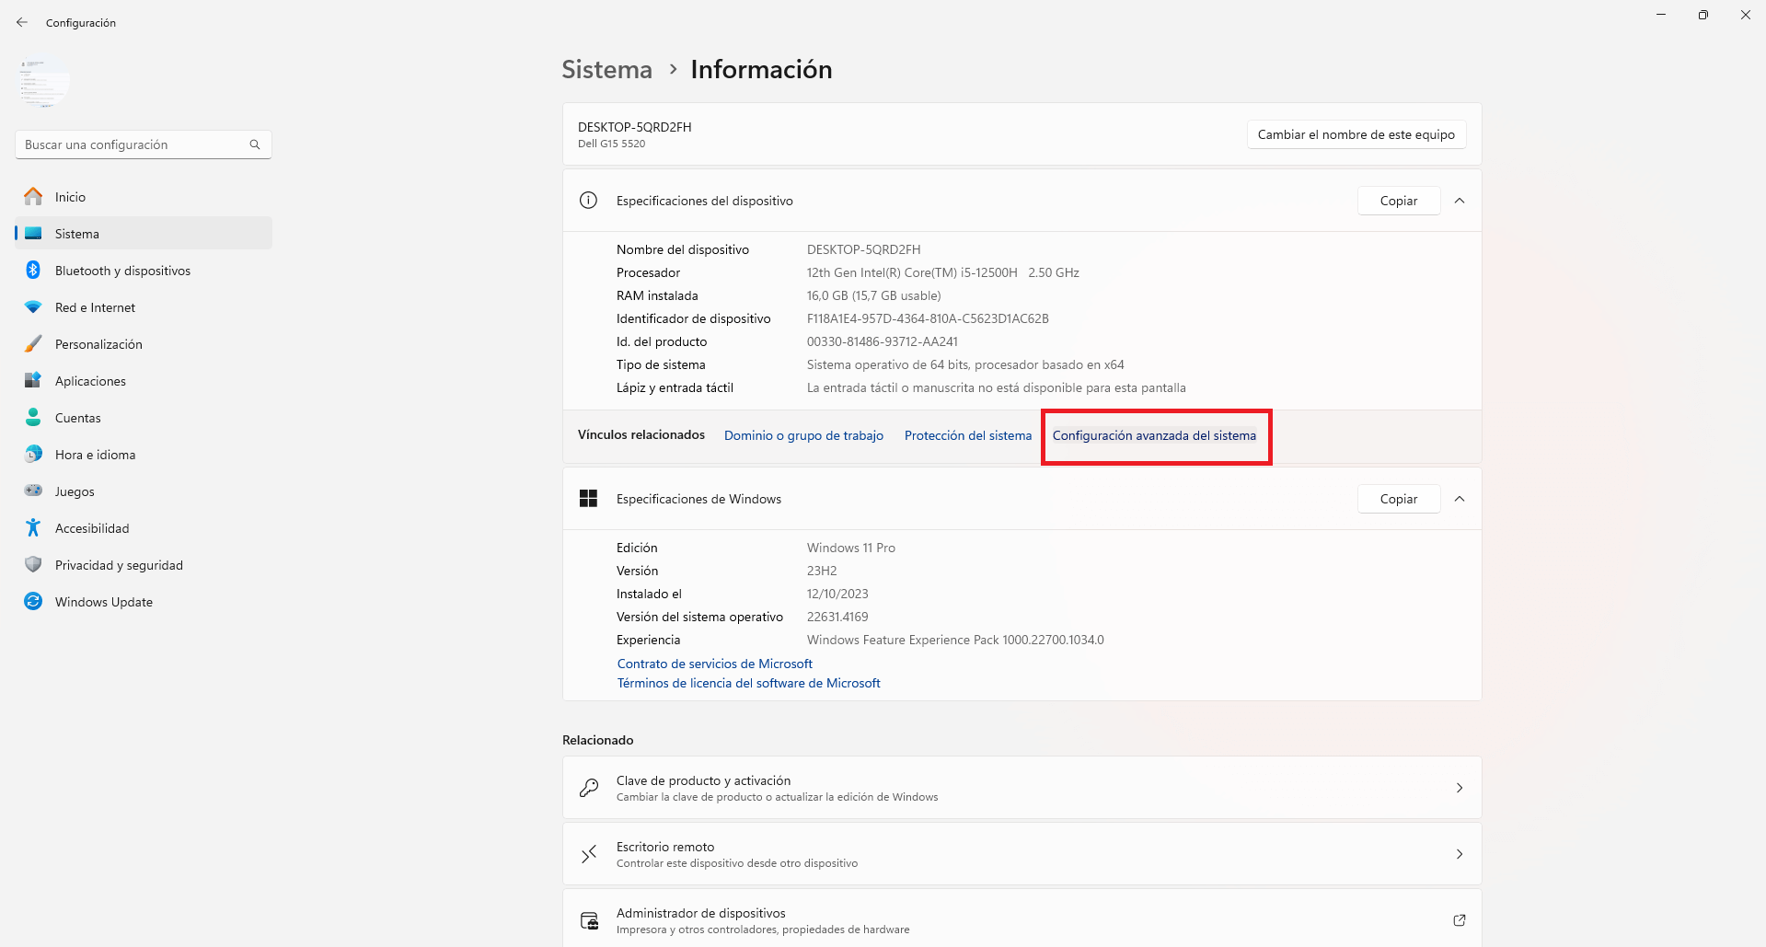Click the Administrador de dispositivos icon

pyautogui.click(x=589, y=920)
